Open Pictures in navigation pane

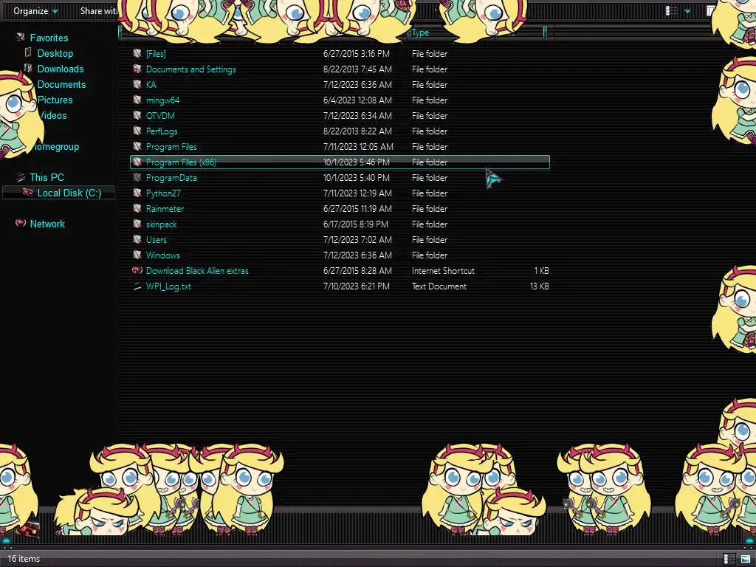point(55,100)
